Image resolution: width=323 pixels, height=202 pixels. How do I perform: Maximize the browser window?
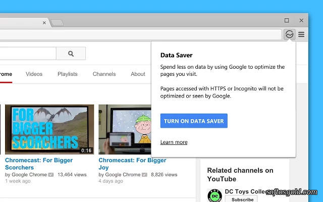click(287, 20)
